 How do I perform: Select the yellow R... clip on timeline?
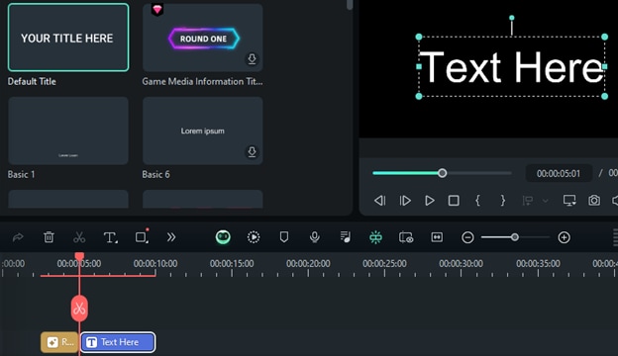59,342
